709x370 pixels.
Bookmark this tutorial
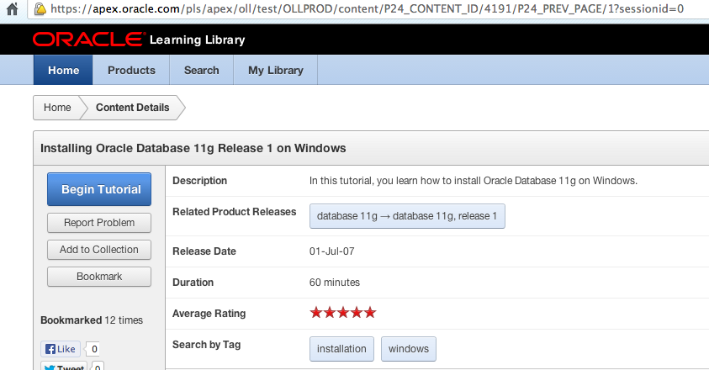pyautogui.click(x=99, y=277)
